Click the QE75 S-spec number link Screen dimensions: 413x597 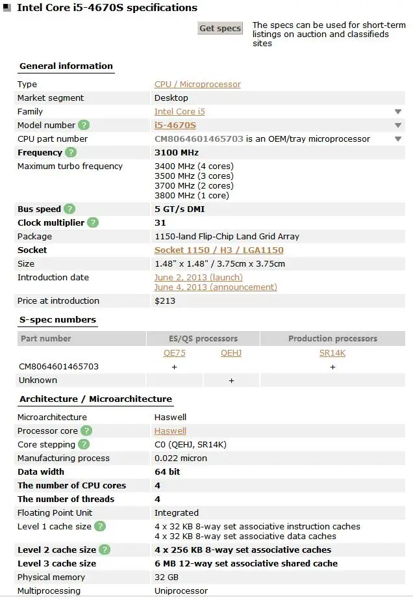[x=175, y=353]
